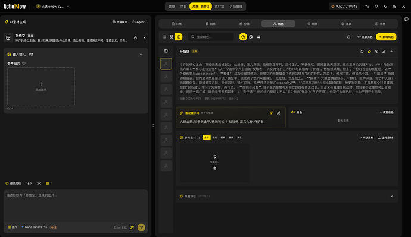Screen dimensions: 411x237
Task: Toggle the character sidebar collapse icon
Action: (166, 51)
